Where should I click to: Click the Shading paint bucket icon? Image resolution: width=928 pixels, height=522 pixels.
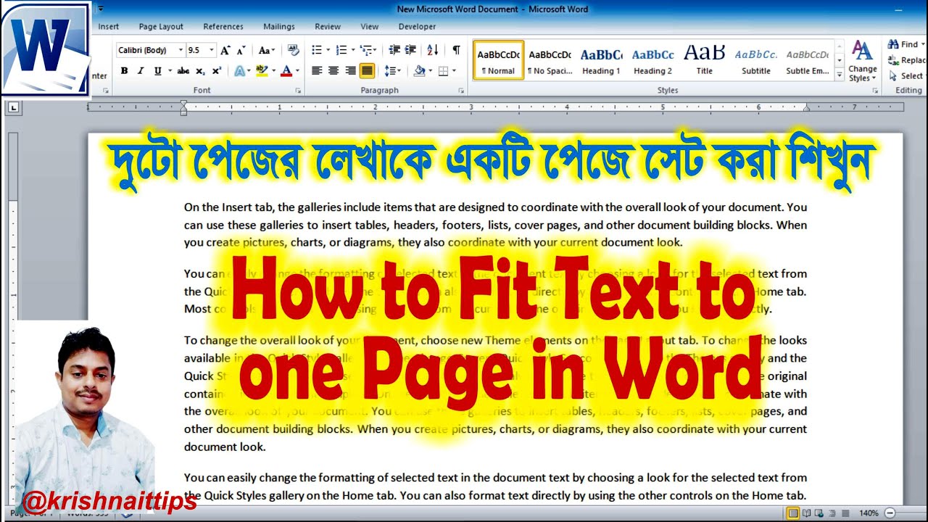pyautogui.click(x=418, y=71)
